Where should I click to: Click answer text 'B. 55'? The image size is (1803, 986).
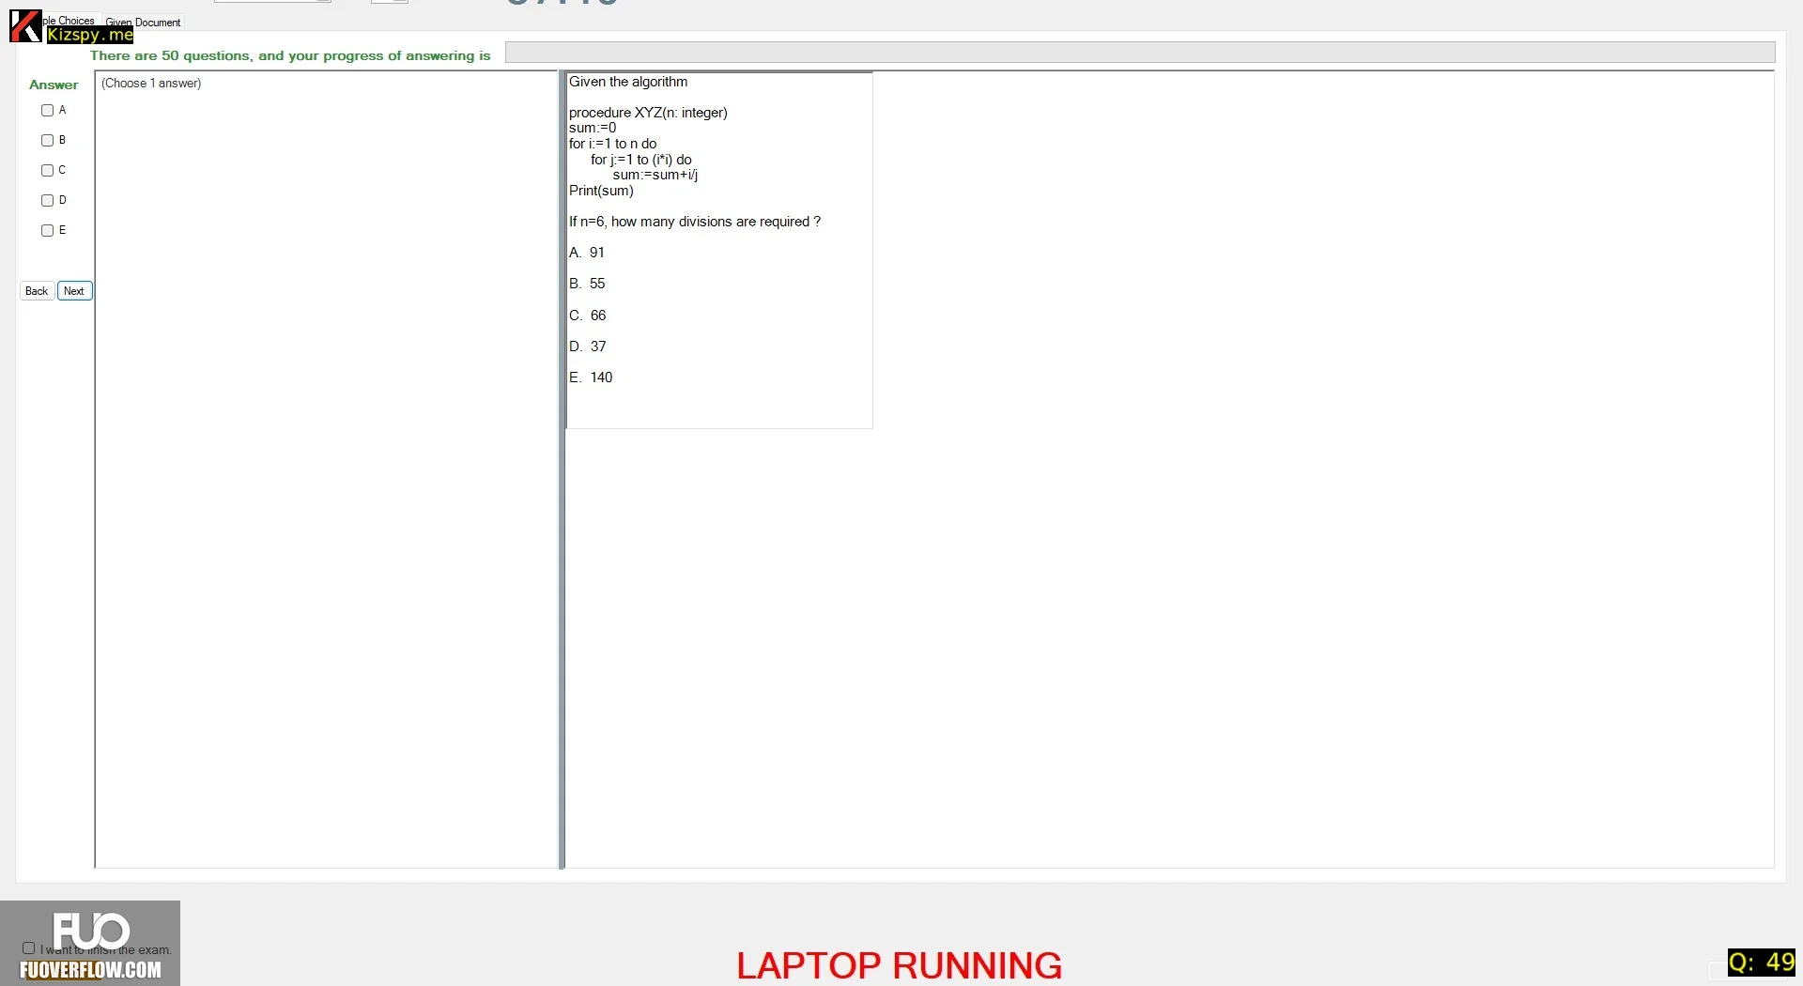[x=587, y=284]
